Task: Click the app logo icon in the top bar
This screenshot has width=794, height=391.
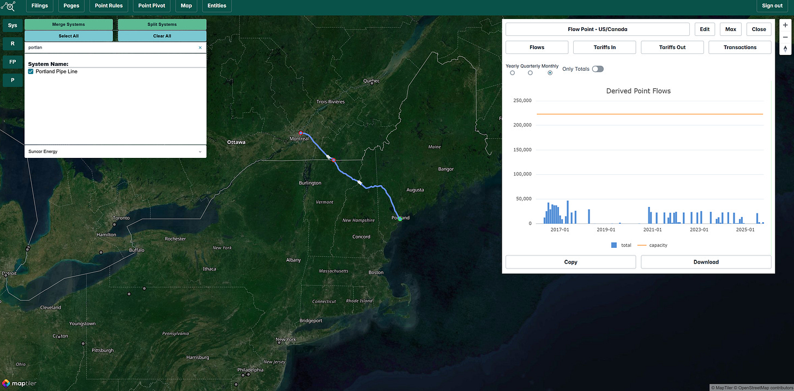Action: [x=8, y=6]
